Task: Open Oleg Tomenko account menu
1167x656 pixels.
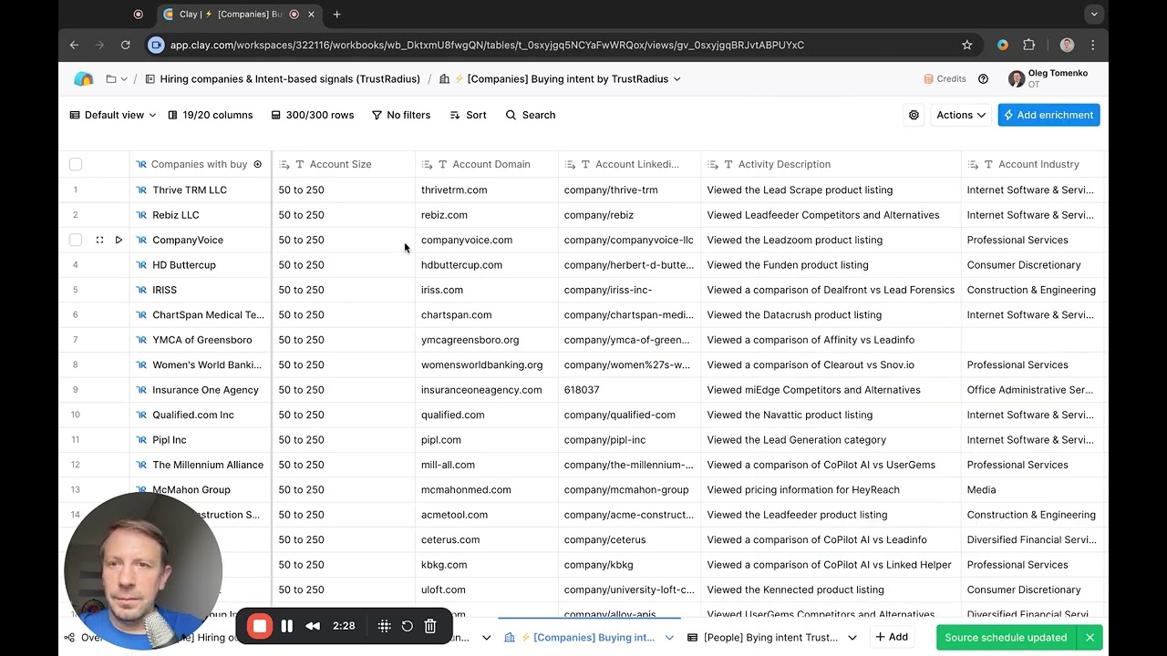Action: [x=1048, y=79]
